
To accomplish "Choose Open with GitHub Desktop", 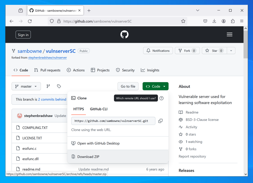I will [118, 143].
